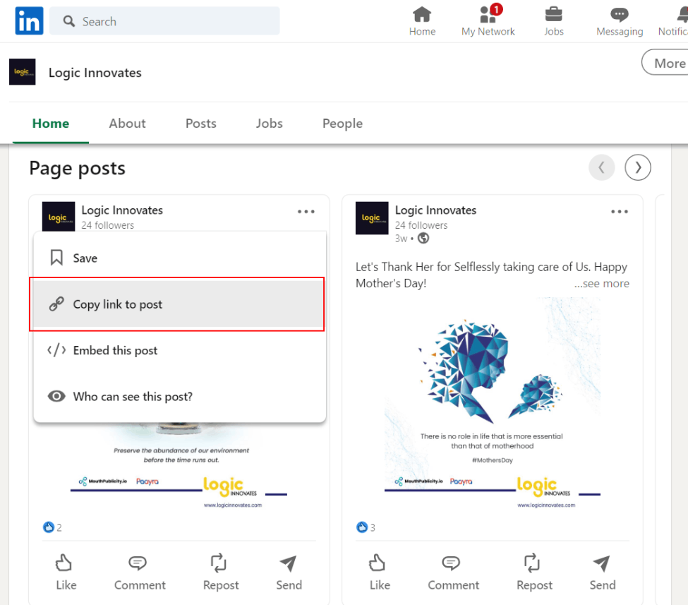Image resolution: width=688 pixels, height=605 pixels.
Task: Click the globe visibility icon on second post
Action: pos(423,239)
